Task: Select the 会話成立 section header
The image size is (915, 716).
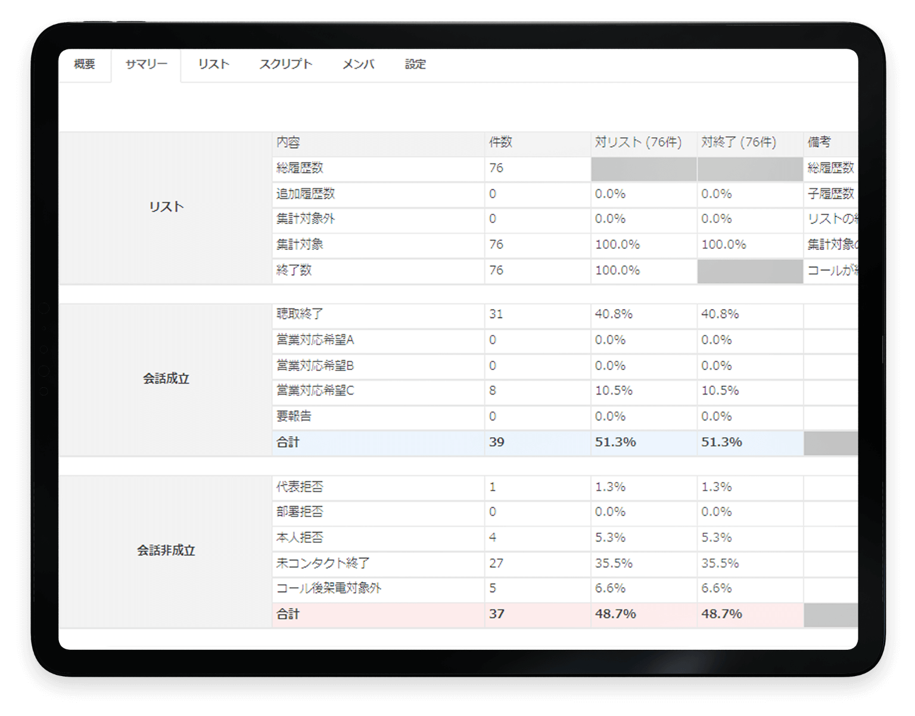Action: 166,379
